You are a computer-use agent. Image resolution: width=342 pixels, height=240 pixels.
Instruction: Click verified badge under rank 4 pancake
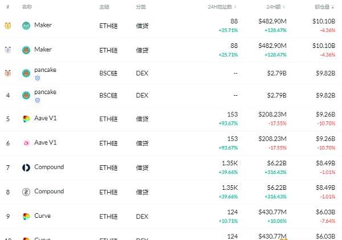pos(38,100)
